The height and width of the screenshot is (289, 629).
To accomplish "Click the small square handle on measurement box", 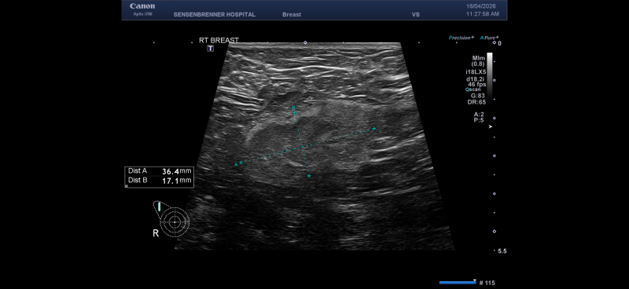I will 127,186.
